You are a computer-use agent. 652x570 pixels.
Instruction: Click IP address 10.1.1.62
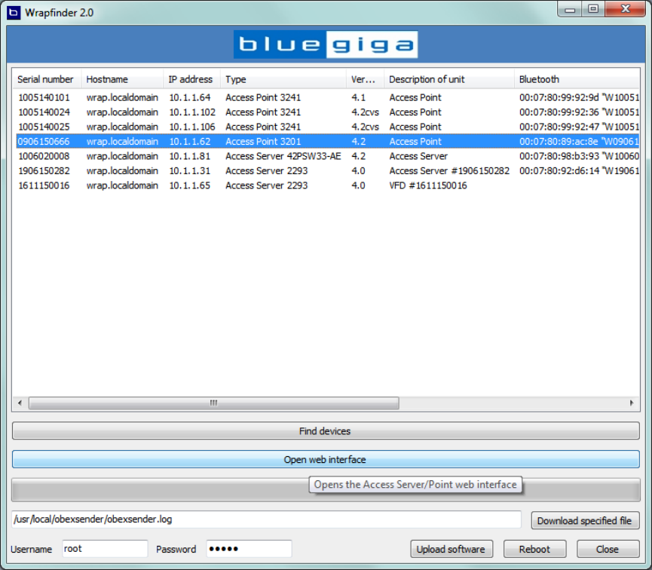pos(190,142)
